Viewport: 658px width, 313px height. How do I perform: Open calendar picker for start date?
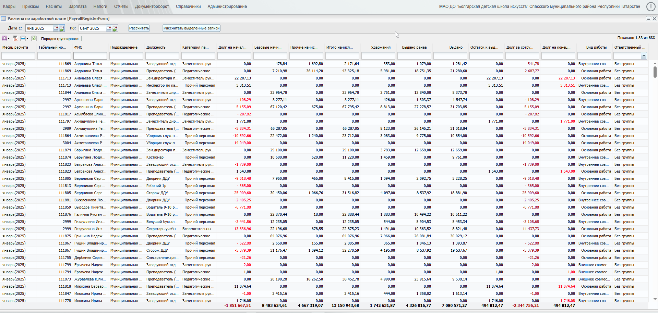click(x=56, y=28)
